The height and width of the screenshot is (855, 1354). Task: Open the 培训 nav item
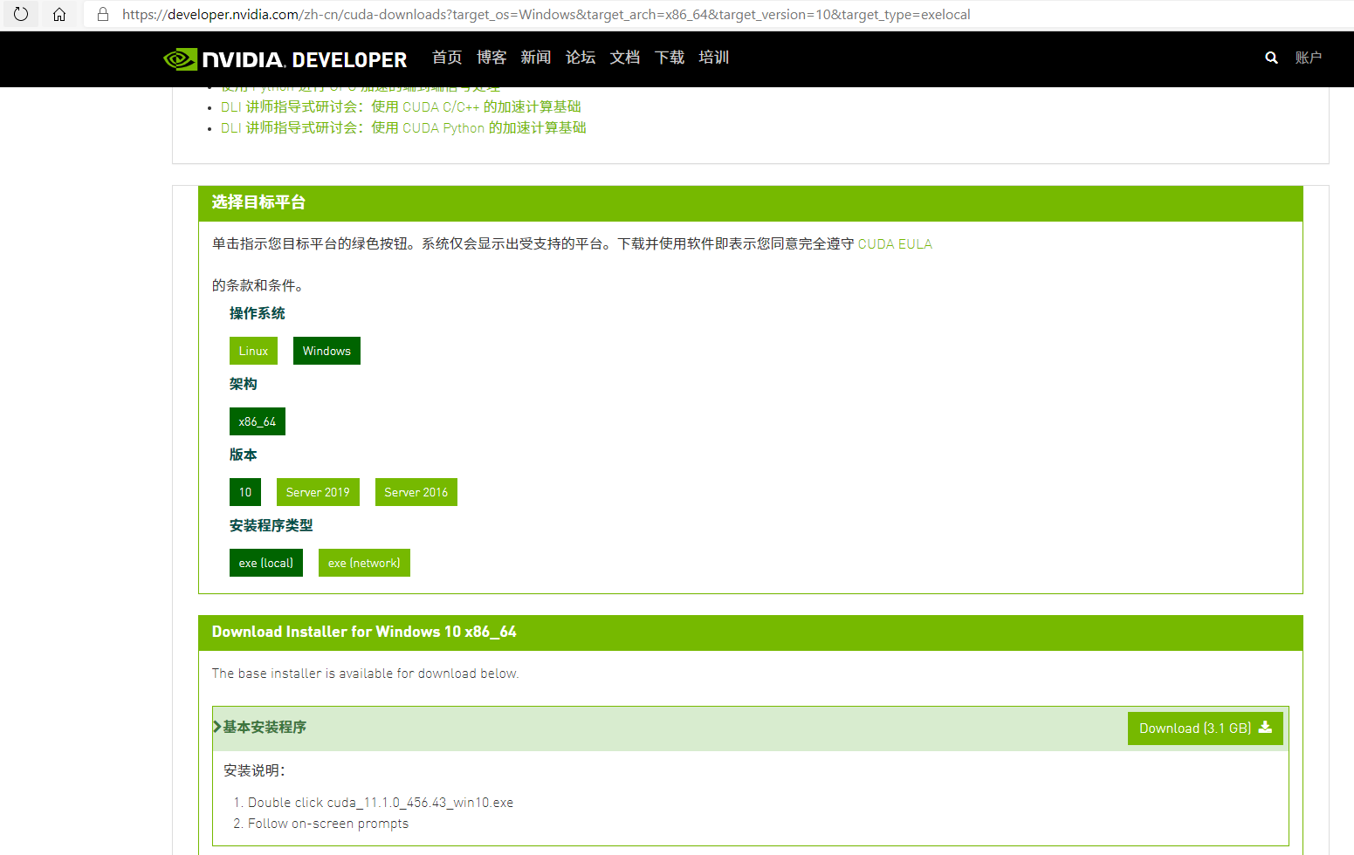[x=714, y=58]
